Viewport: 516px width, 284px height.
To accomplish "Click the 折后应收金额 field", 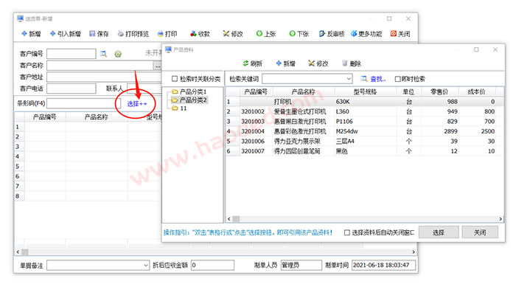I will [212, 265].
